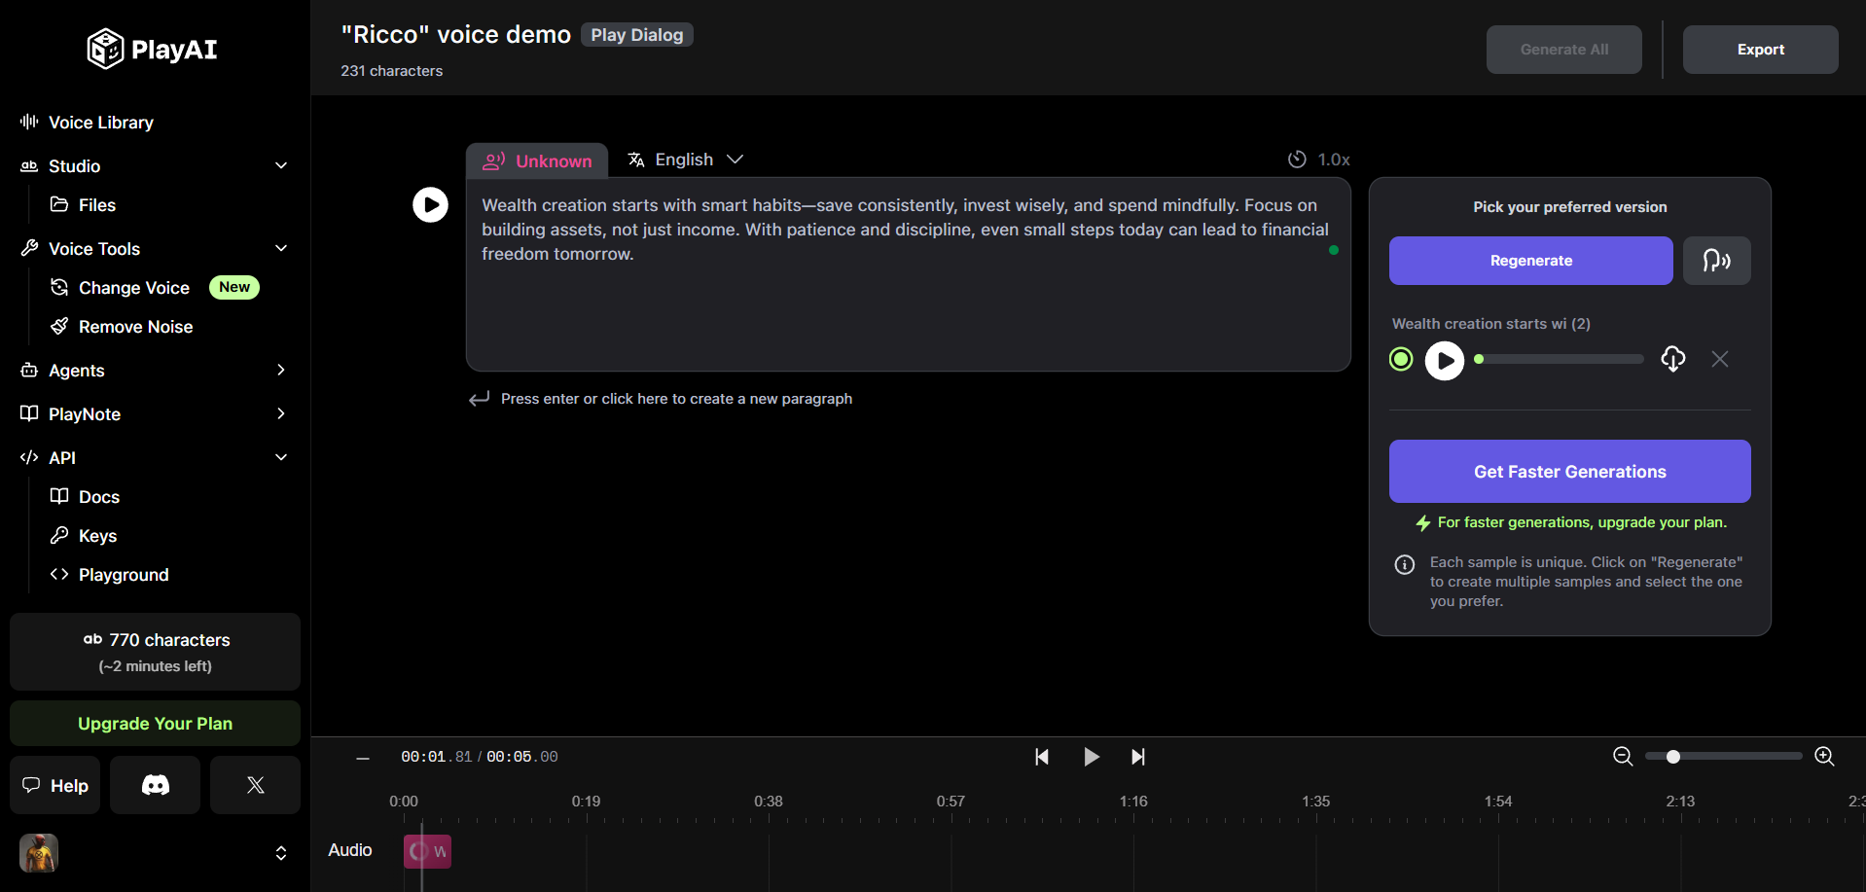Click the 0:57 timeline ruler mark
The height and width of the screenshot is (892, 1866).
point(951,802)
